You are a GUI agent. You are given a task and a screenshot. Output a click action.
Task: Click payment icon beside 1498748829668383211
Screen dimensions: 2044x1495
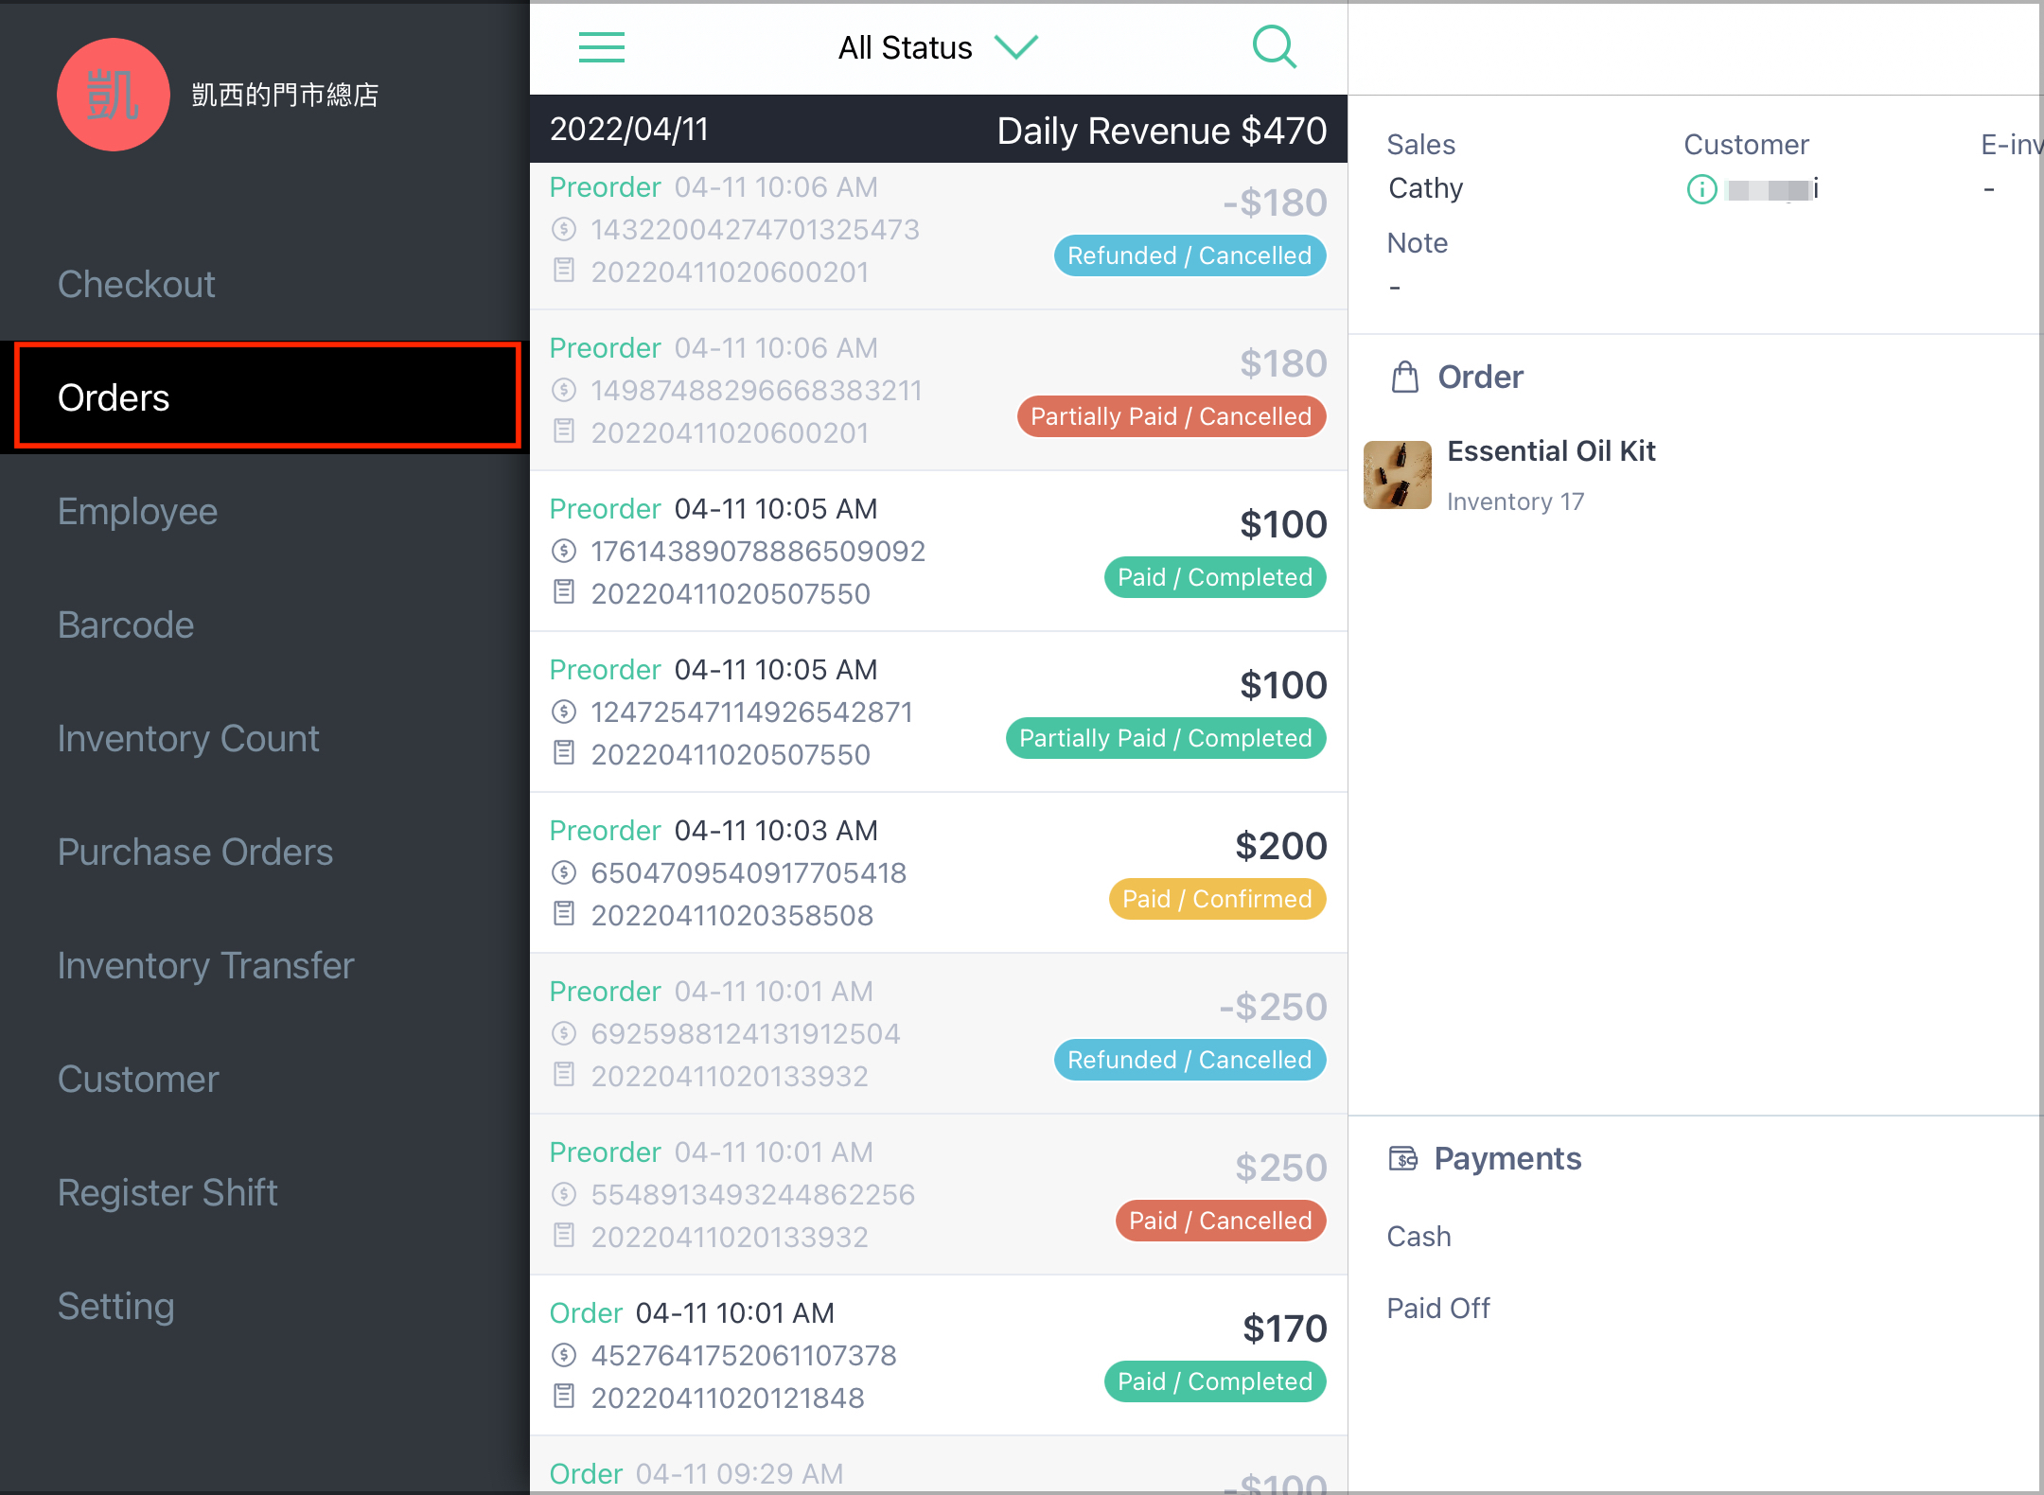pos(564,390)
